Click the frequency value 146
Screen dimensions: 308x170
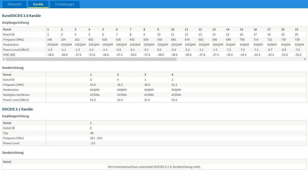pyautogui.click(x=50, y=40)
